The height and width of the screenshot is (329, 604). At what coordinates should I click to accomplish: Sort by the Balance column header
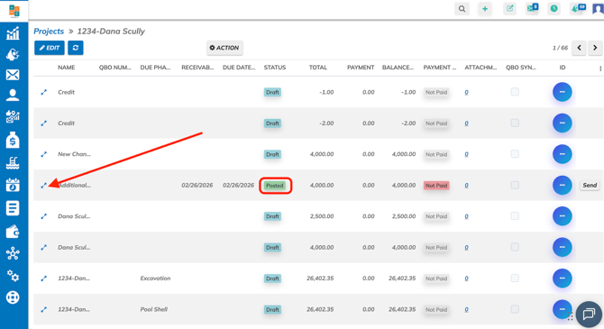pos(398,68)
